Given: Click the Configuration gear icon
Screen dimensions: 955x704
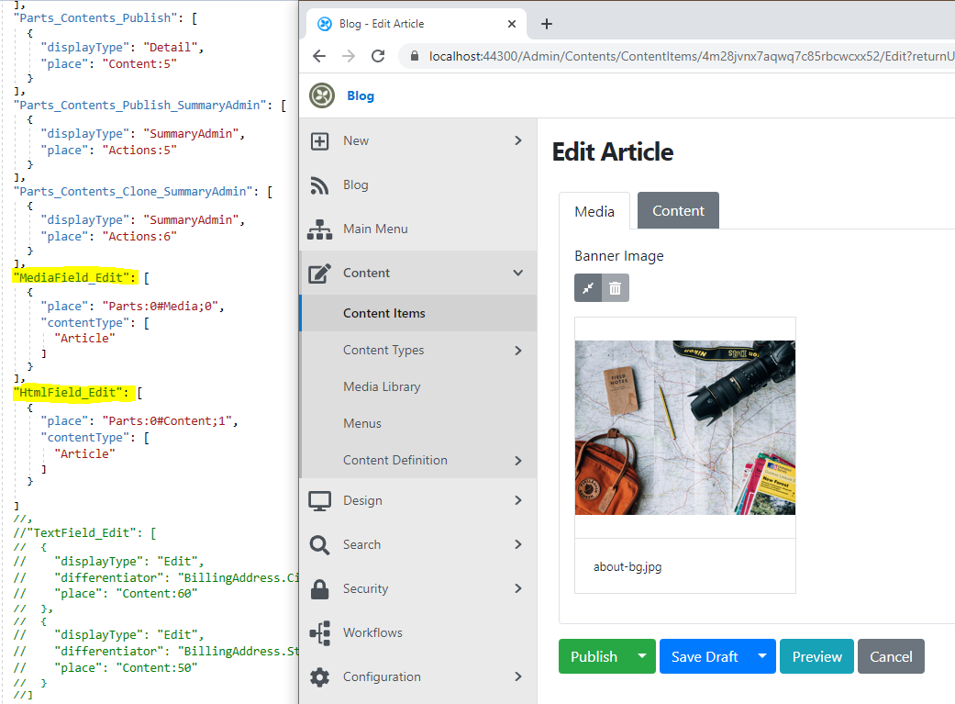Looking at the screenshot, I should coord(320,676).
